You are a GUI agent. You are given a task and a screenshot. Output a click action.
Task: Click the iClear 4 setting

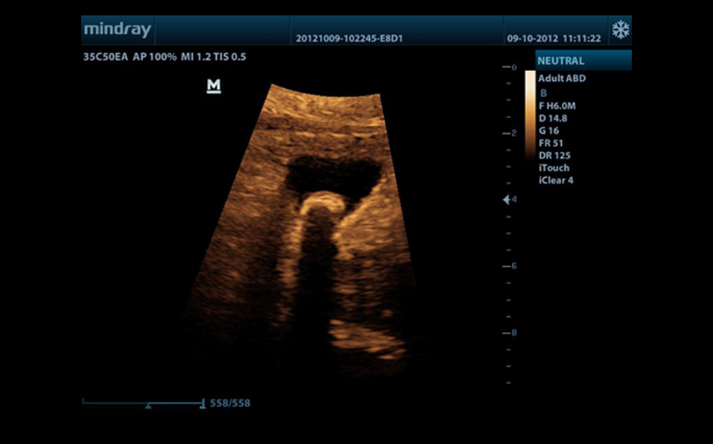(x=555, y=180)
